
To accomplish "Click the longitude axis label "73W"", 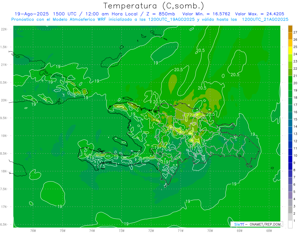I will point(122,231).
